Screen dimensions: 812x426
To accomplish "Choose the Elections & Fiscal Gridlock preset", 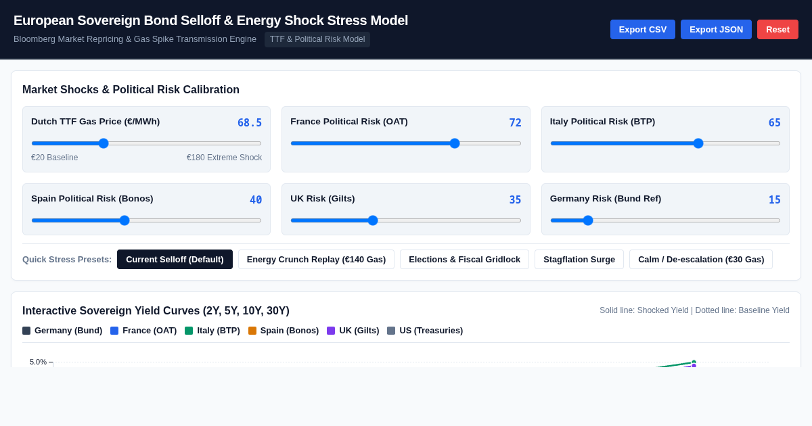I will (464, 259).
